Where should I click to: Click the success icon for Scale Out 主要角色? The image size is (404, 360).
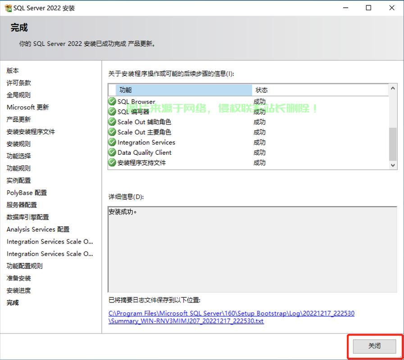(x=112, y=132)
